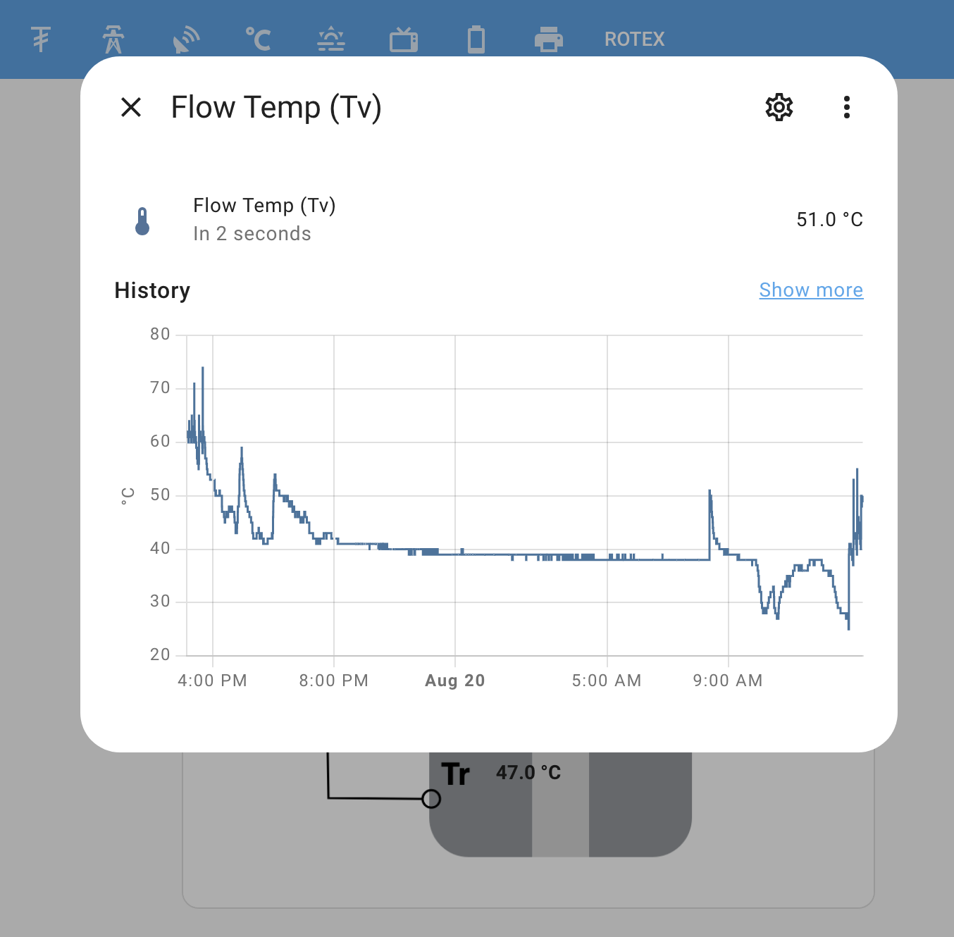Screen dimensions: 954x937
Task: Click the History section heading
Action: [152, 290]
